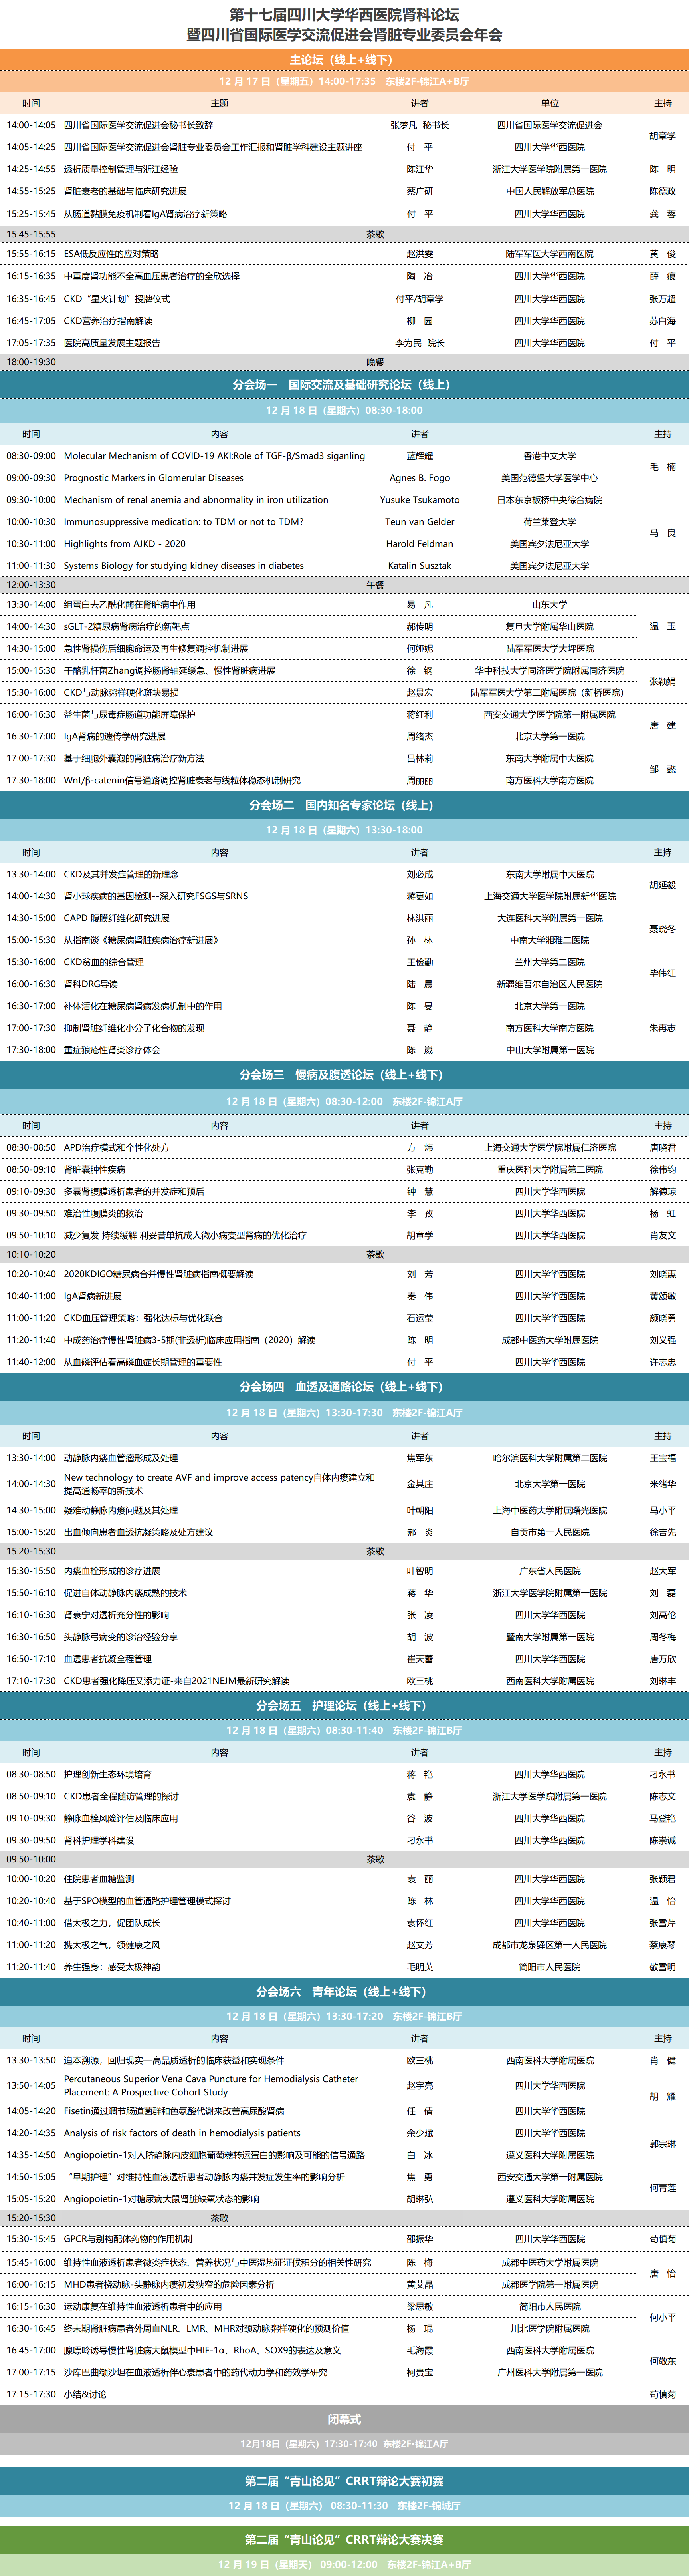The width and height of the screenshot is (689, 2576).
Task: Click the topic "Prognostic Markers in Glomerular Diseases"
Action: click(x=154, y=478)
